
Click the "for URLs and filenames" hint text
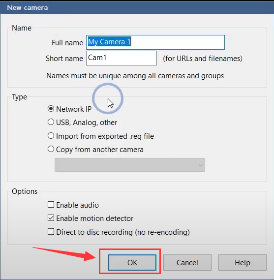203,59
